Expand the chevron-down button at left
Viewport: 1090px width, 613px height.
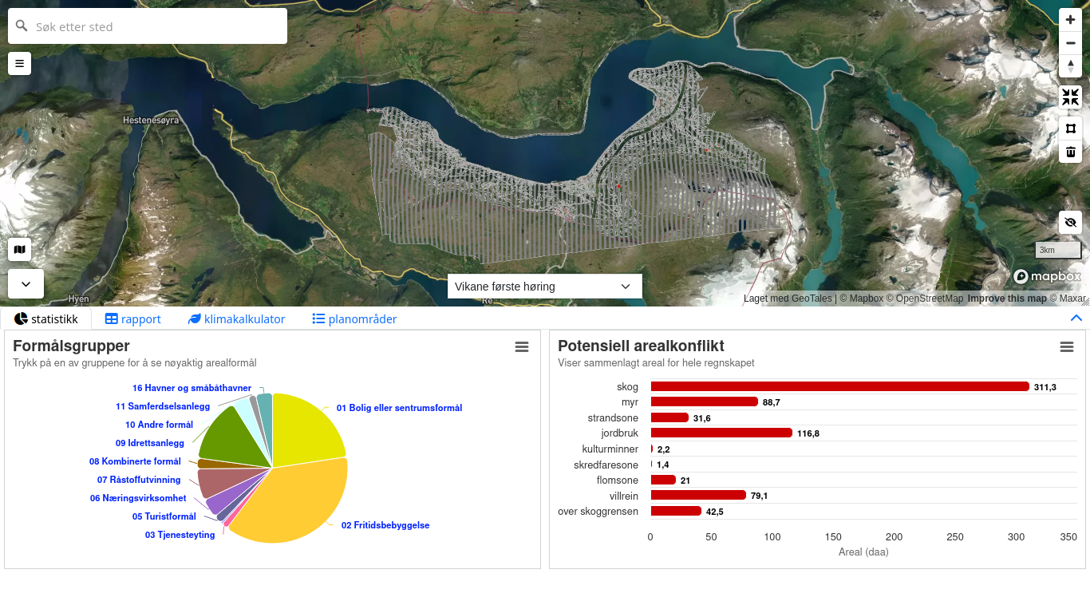tap(26, 284)
